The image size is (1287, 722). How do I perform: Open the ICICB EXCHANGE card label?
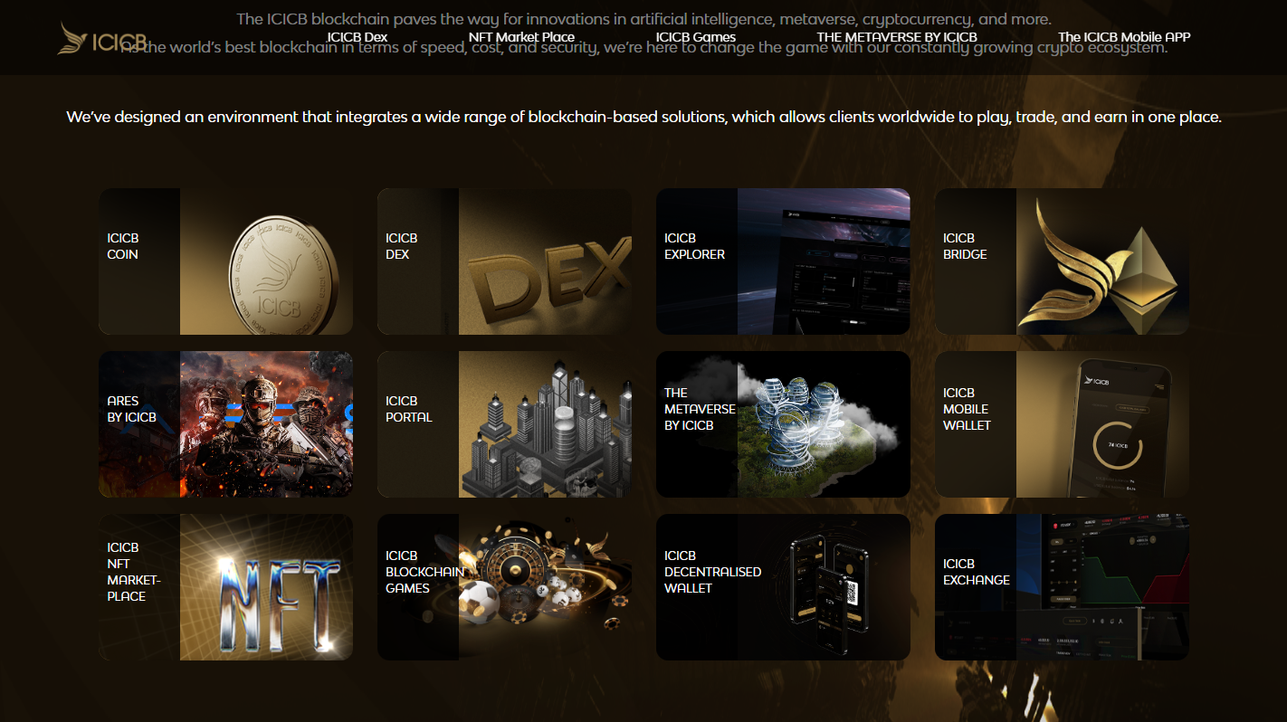click(x=977, y=572)
